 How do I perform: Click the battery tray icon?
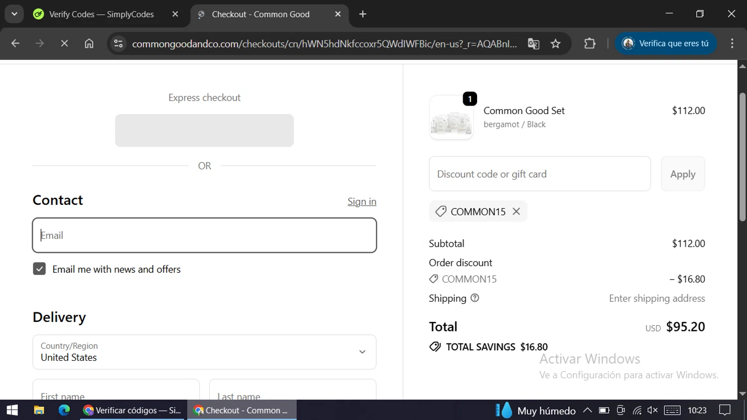pyautogui.click(x=604, y=410)
